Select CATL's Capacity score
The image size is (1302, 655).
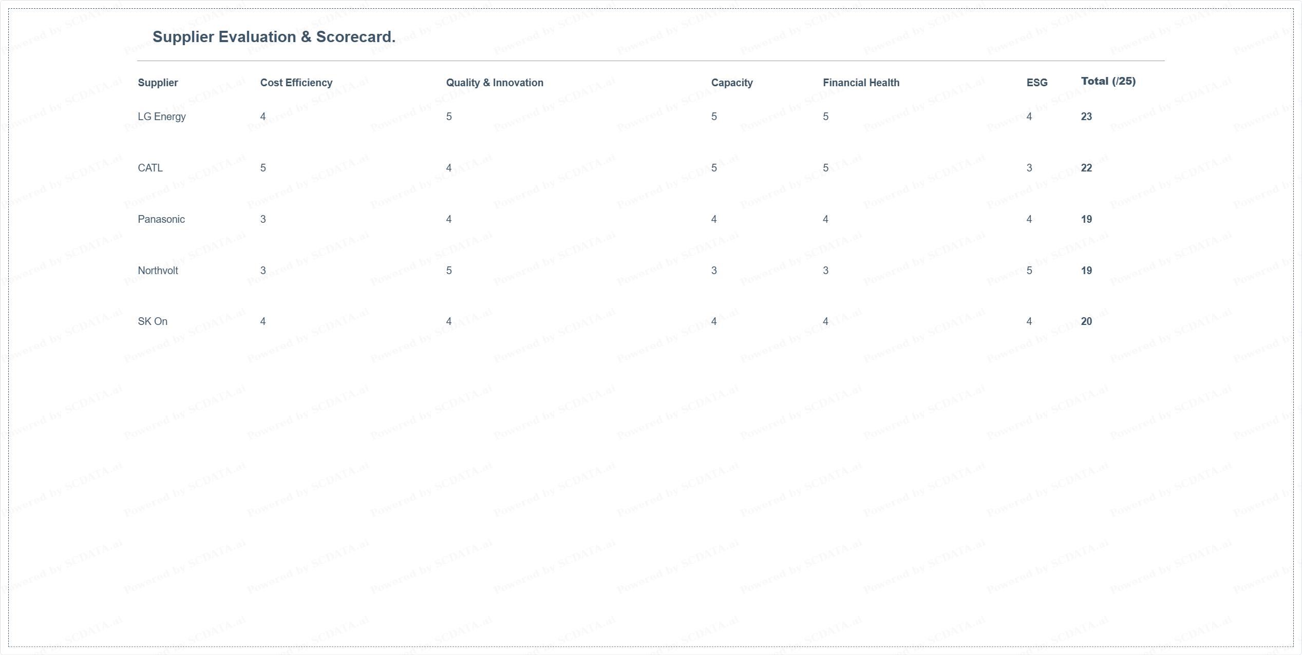[x=714, y=168]
